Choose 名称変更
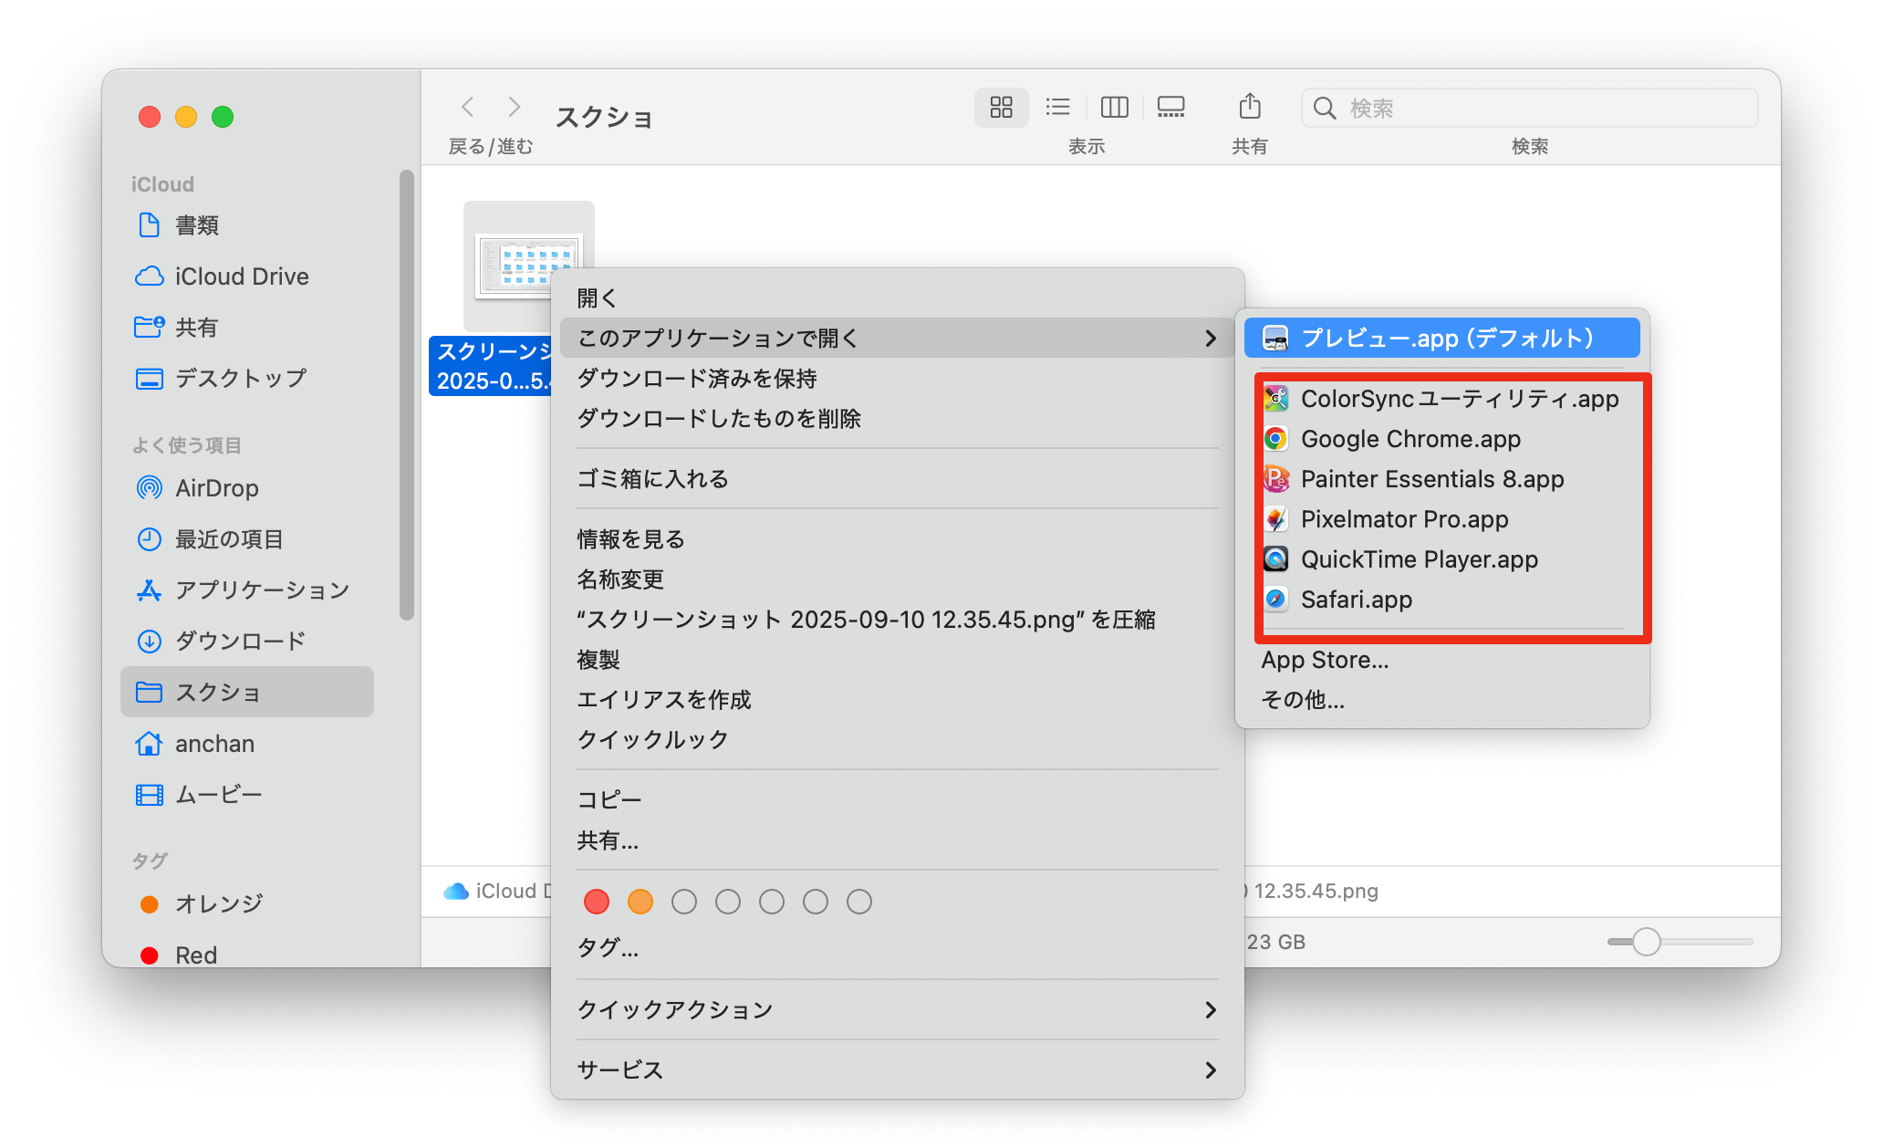 (x=898, y=579)
